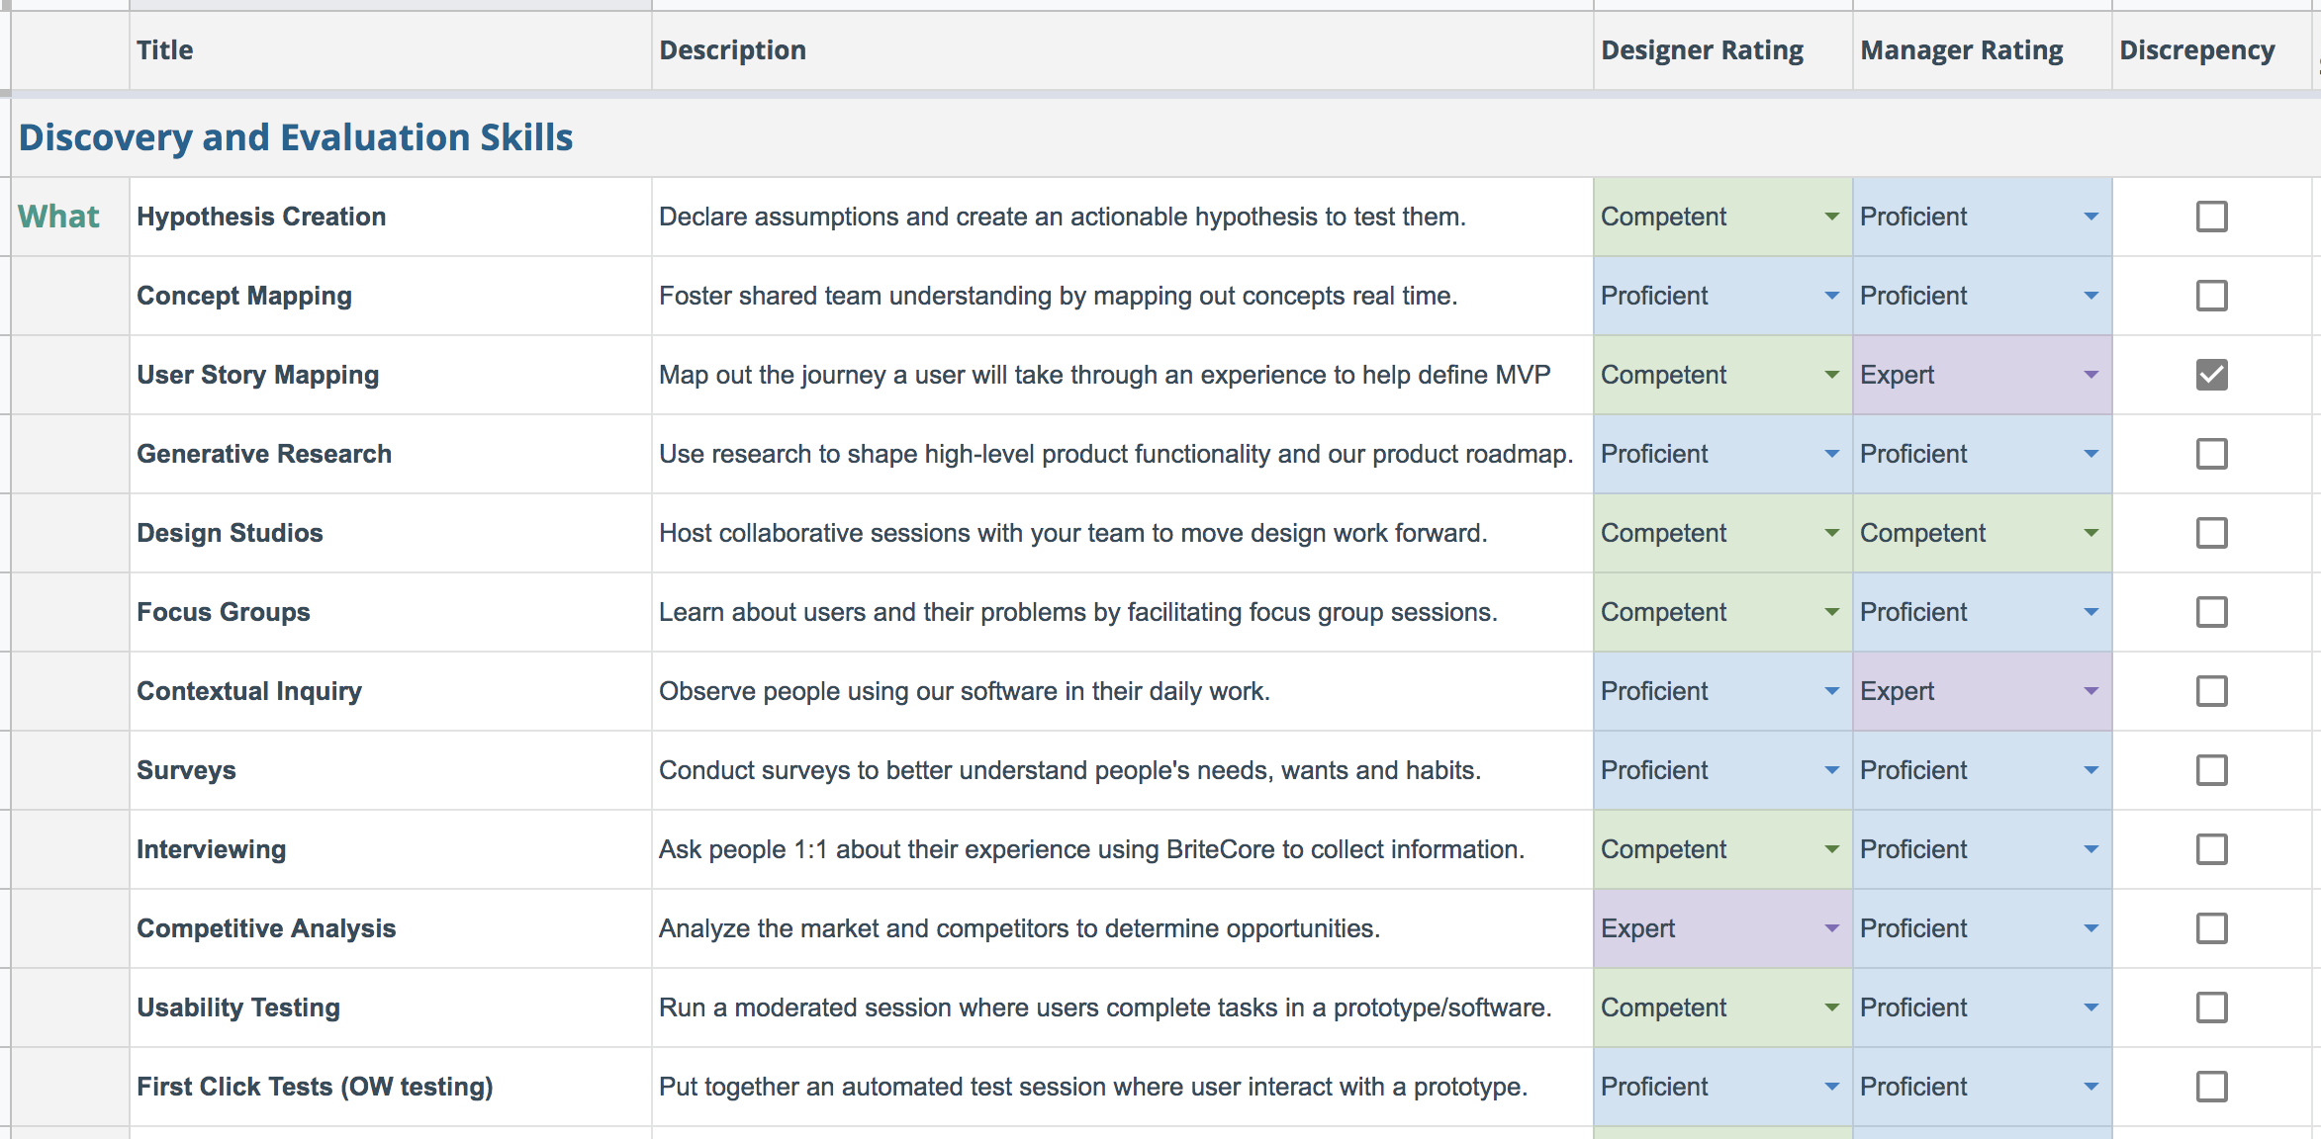Open the Designer Rating dropdown for Hypothesis Creation
Screen dimensions: 2321x1139
[x=1831, y=217]
